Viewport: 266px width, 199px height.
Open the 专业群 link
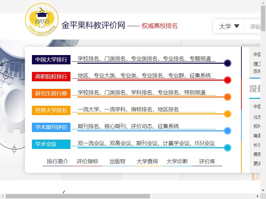click(176, 76)
